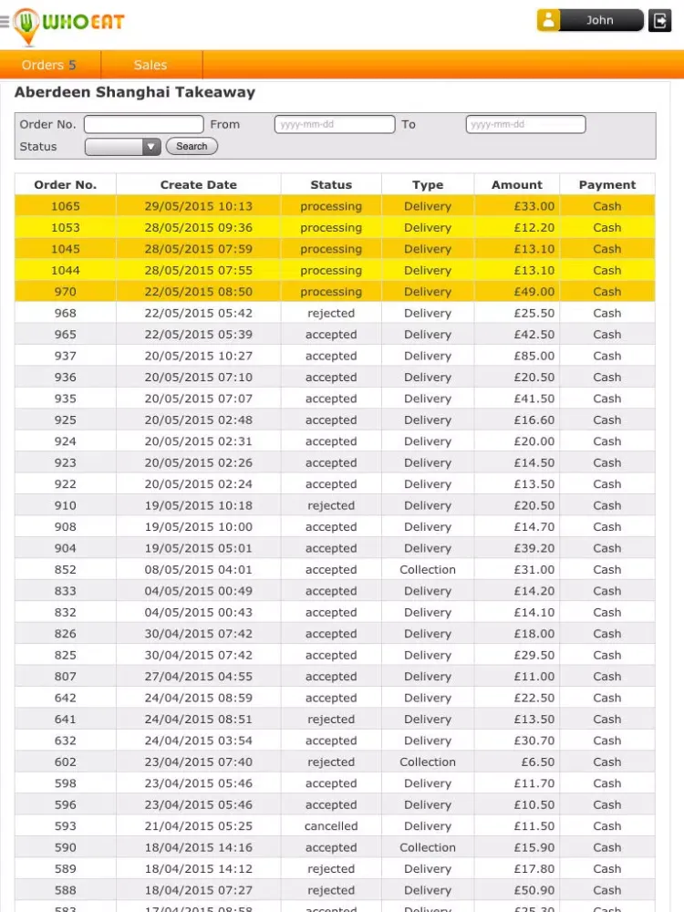The height and width of the screenshot is (912, 684).
Task: Select order number 935
Action: tap(65, 399)
